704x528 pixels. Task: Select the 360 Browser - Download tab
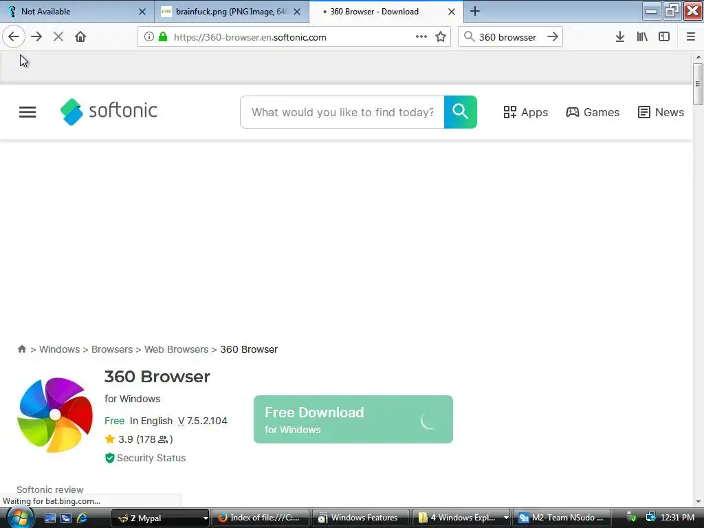[386, 12]
